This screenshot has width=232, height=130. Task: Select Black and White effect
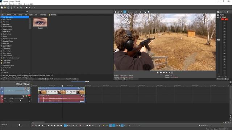(x=8, y=29)
